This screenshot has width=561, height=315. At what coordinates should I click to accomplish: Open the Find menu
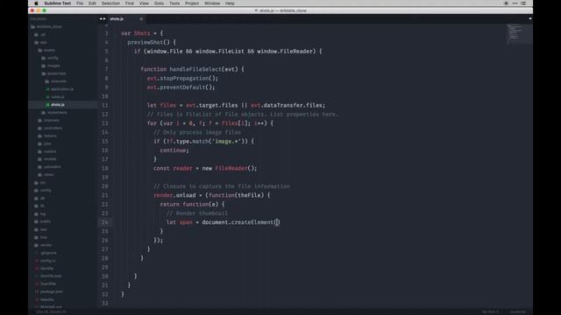130,3
